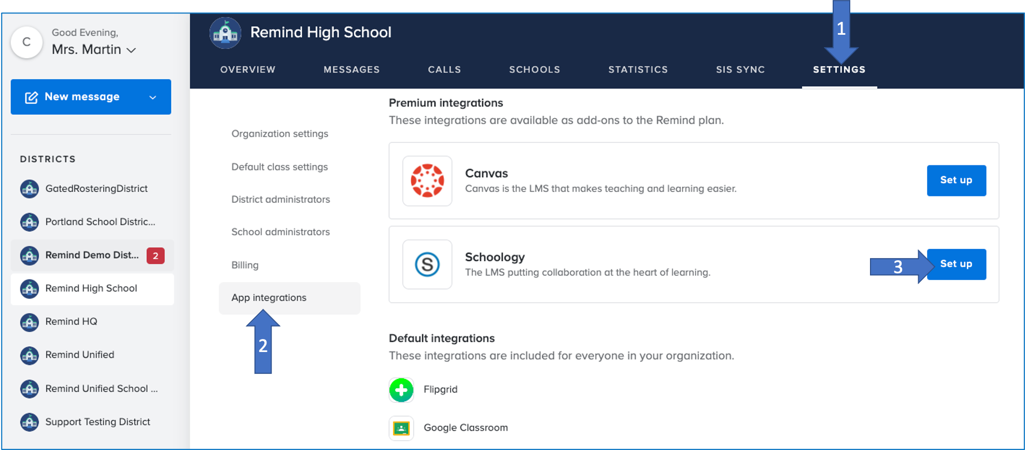1025x450 pixels.
Task: Select App integrations in settings menu
Action: click(289, 298)
